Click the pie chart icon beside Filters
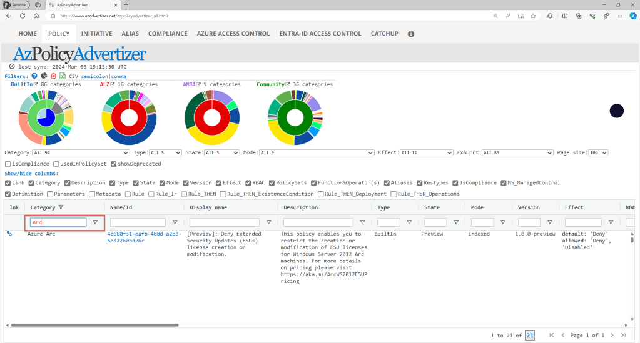The width and height of the screenshot is (640, 343). 44,76
